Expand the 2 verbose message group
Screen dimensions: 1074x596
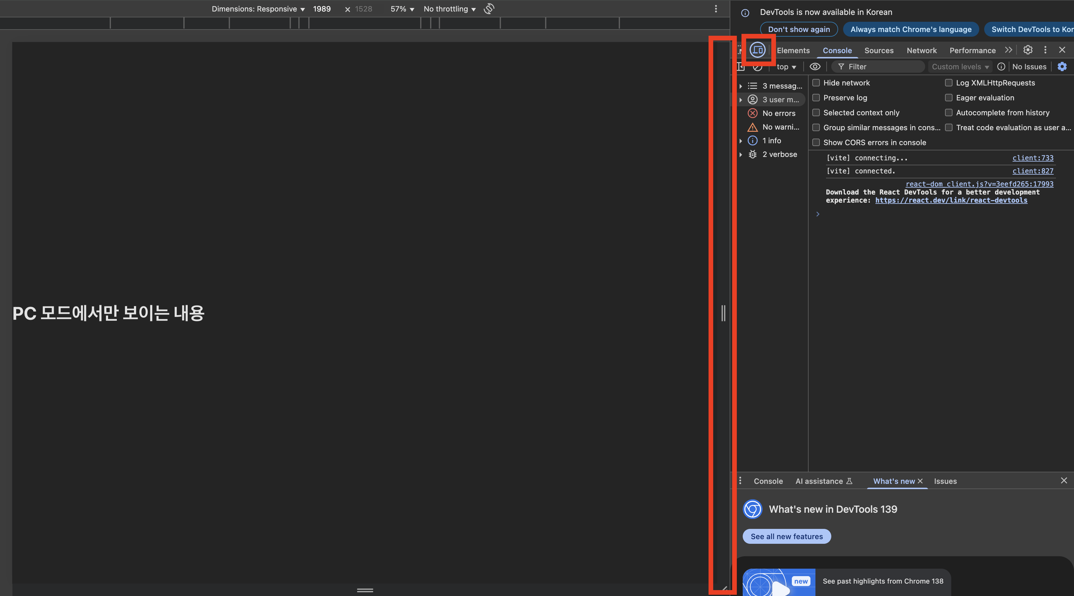coord(741,155)
